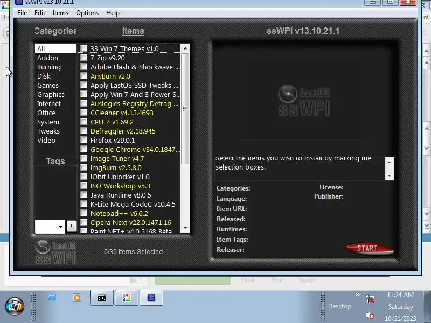Select Java Runtime v8.0.5 item text
Viewport: 431px width, 323px height.
click(x=121, y=195)
